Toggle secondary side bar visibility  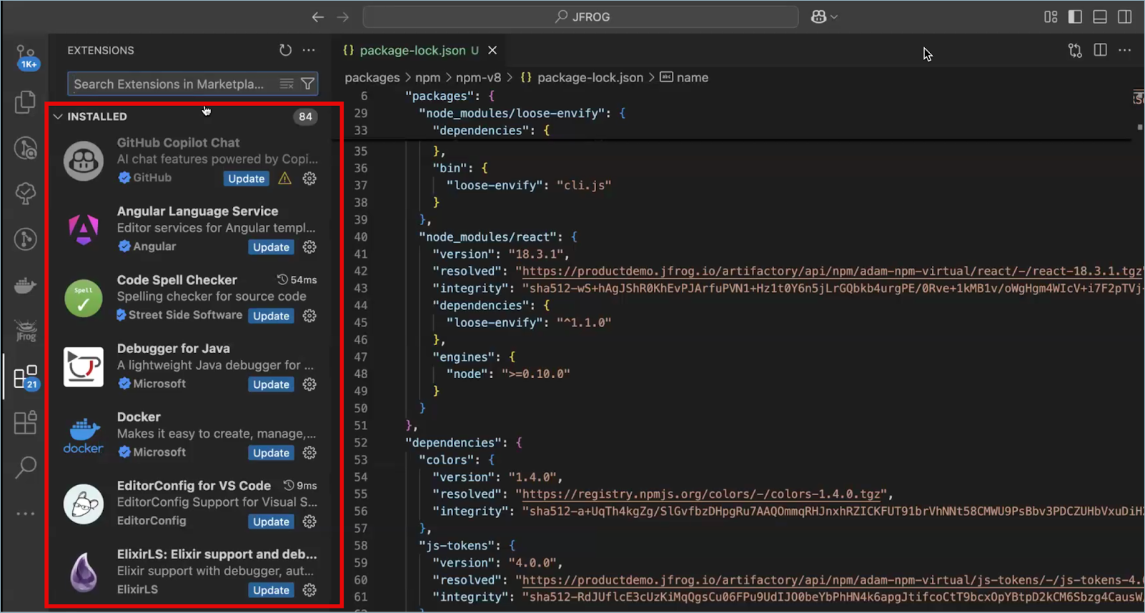click(x=1125, y=16)
